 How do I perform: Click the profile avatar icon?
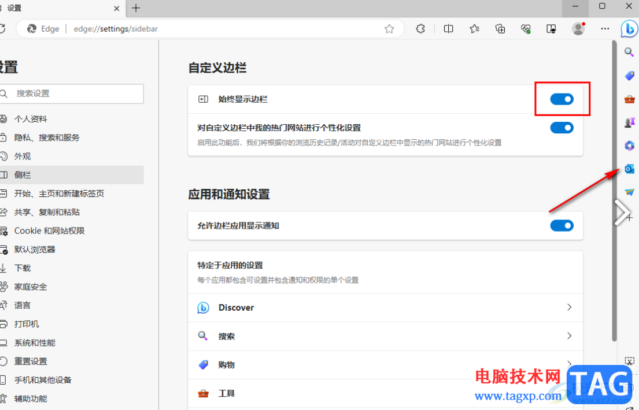click(578, 28)
